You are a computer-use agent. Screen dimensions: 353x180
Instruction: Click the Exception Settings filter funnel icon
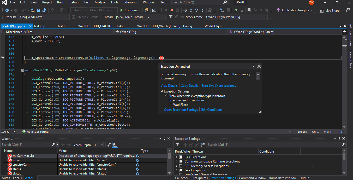tap(178, 145)
